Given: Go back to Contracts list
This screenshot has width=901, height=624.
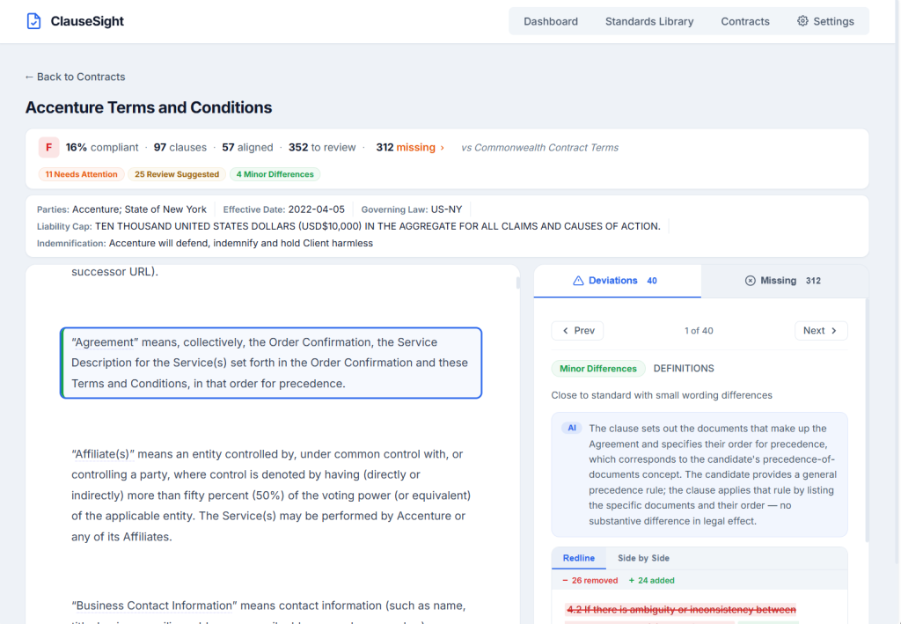Looking at the screenshot, I should coord(75,77).
